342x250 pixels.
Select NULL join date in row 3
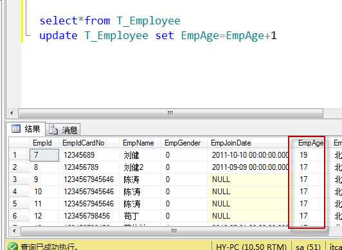tap(221, 179)
